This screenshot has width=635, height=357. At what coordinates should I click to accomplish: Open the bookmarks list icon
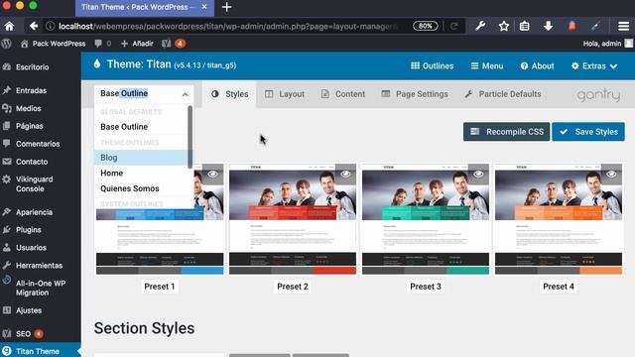pos(525,27)
